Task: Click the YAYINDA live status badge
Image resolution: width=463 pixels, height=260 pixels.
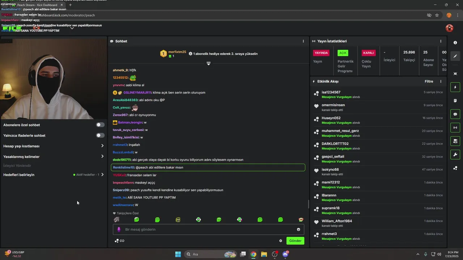Action: tap(321, 53)
